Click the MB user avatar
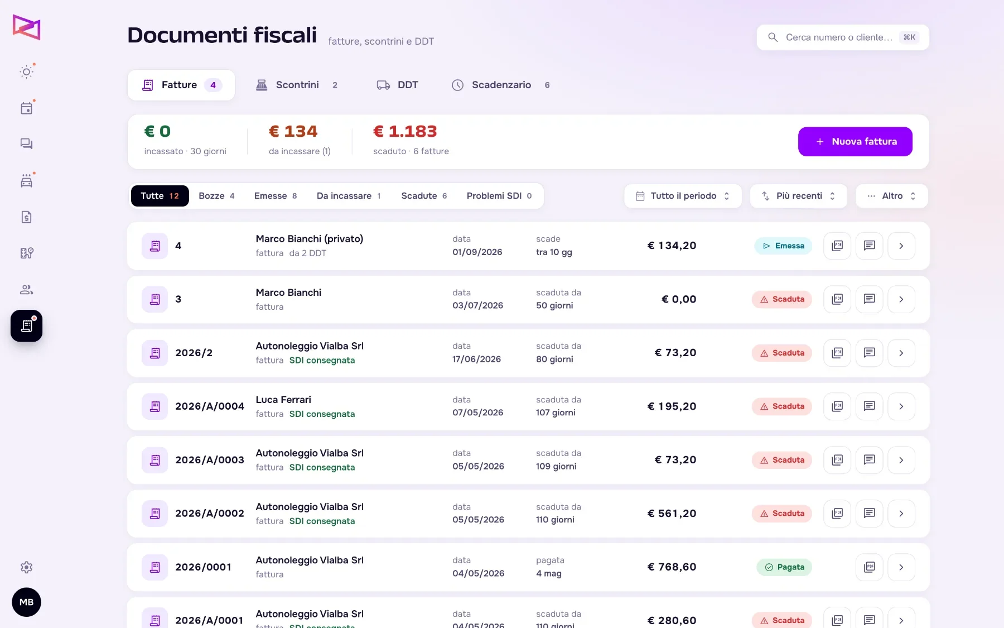This screenshot has height=628, width=1004. tap(26, 602)
